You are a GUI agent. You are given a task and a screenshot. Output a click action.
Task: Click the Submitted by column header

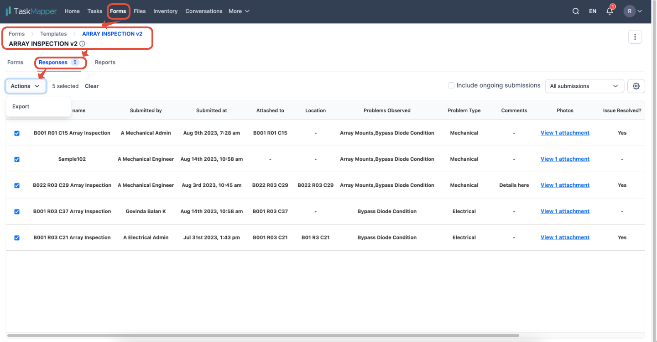(146, 110)
